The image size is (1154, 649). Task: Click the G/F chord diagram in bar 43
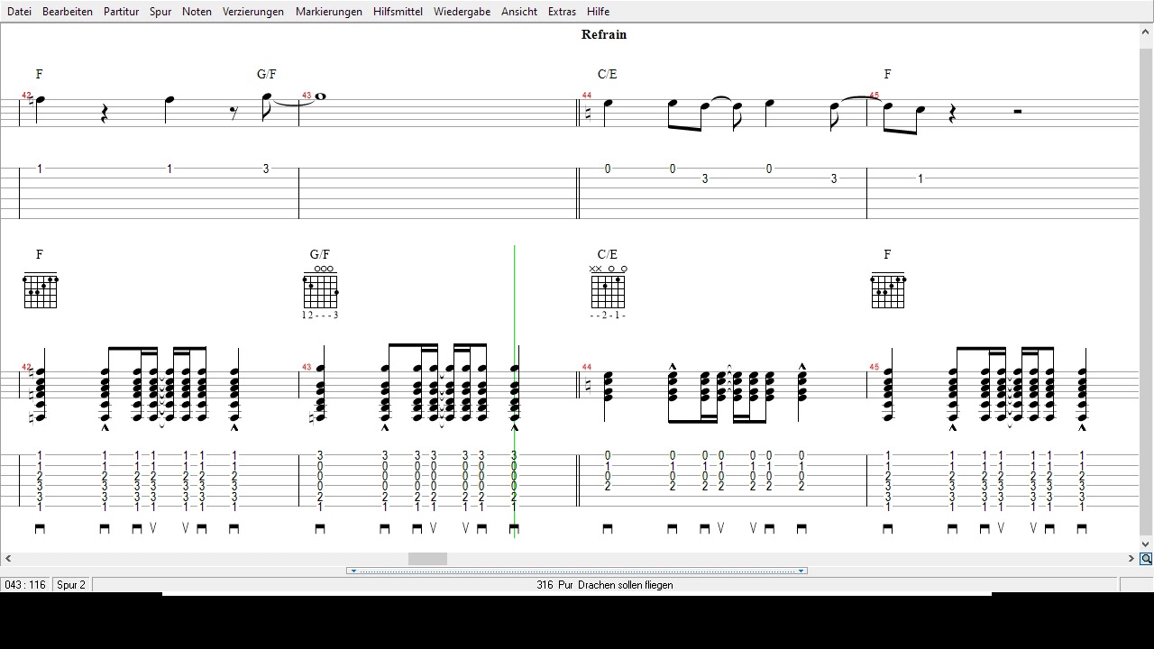(320, 291)
